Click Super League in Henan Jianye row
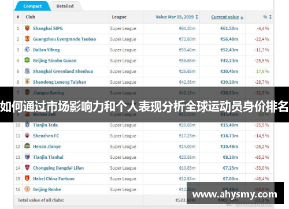 pos(123,147)
